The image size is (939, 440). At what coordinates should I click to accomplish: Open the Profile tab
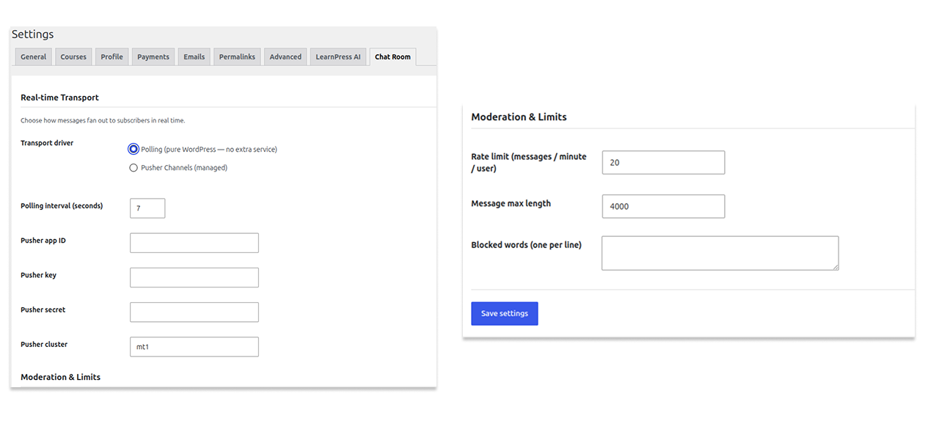[x=112, y=57]
